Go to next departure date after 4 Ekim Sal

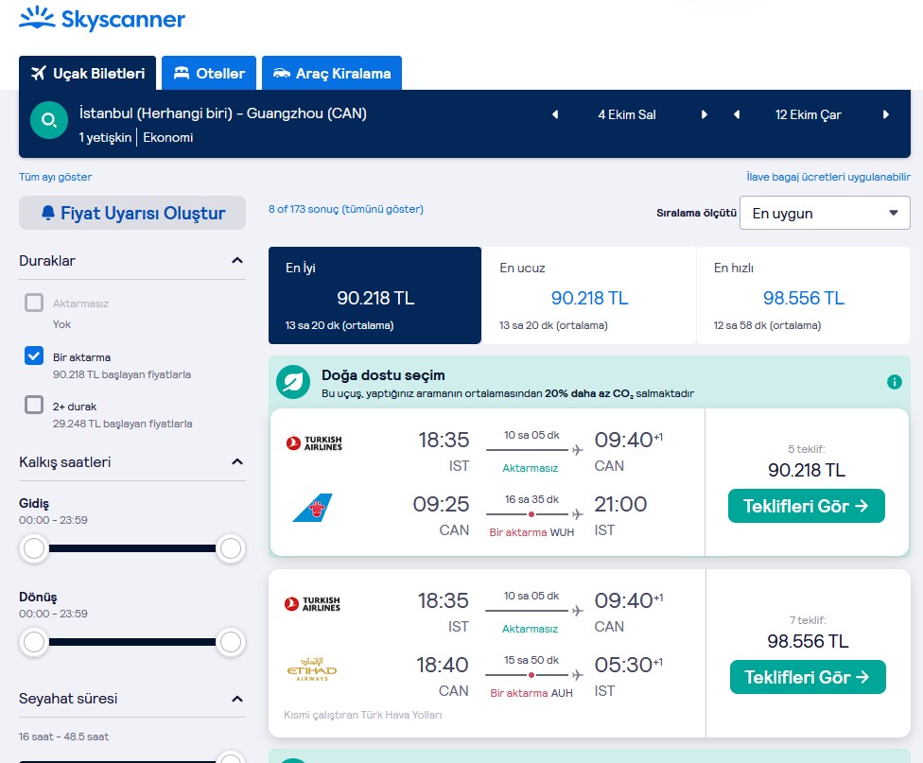(704, 114)
